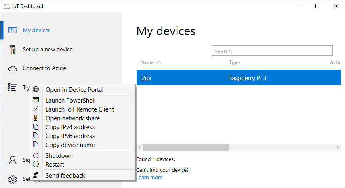
Task: Minimize the IoT Dashboard window
Action: click(x=299, y=6)
